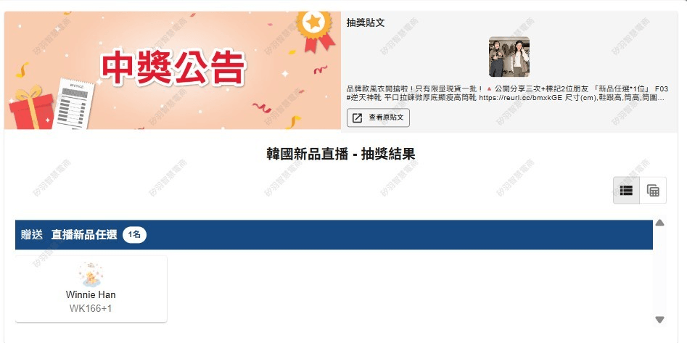This screenshot has height=343, width=687.
Task: Click the external-link icon in 查看原貼文
Action: point(358,117)
